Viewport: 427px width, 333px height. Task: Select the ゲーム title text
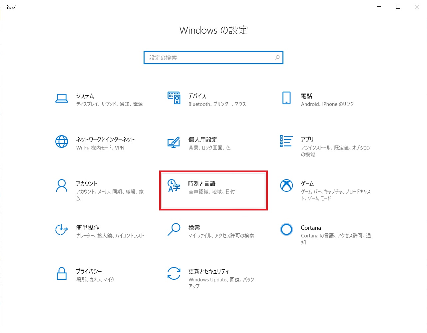[x=307, y=183]
